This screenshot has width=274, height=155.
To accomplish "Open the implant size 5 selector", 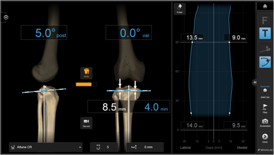I will point(104,147).
